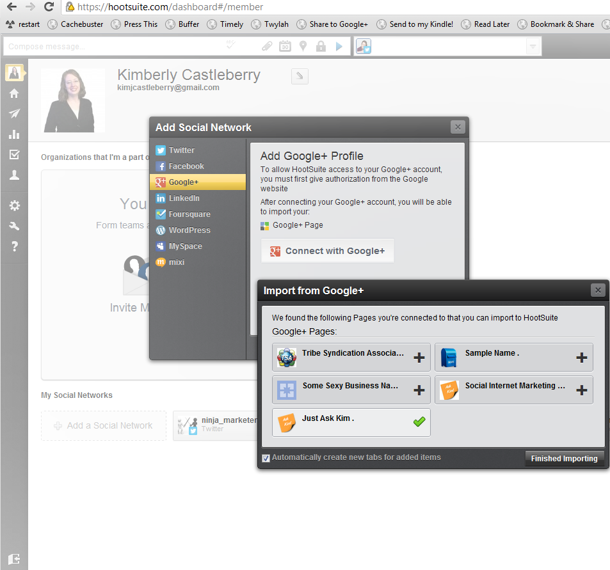Reload the page with refresh icon
This screenshot has width=610, height=570.
coord(49,6)
